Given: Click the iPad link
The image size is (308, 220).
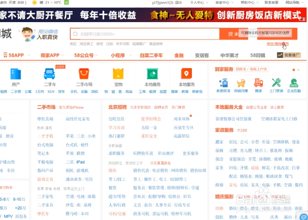Looking at the screenshot, I should 81,162.
